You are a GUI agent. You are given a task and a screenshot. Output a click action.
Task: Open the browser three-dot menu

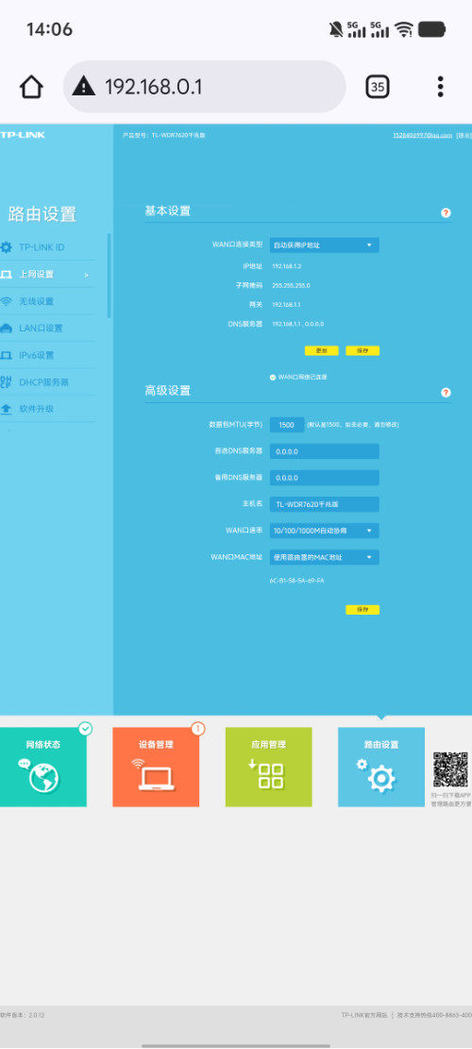click(440, 86)
